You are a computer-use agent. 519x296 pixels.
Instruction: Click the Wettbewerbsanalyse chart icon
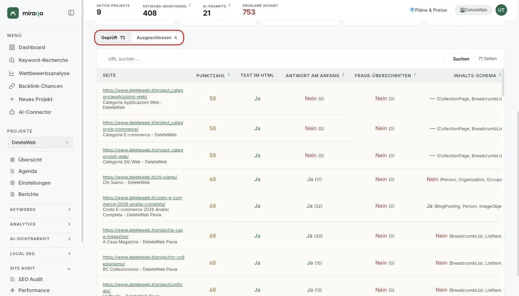coord(12,73)
